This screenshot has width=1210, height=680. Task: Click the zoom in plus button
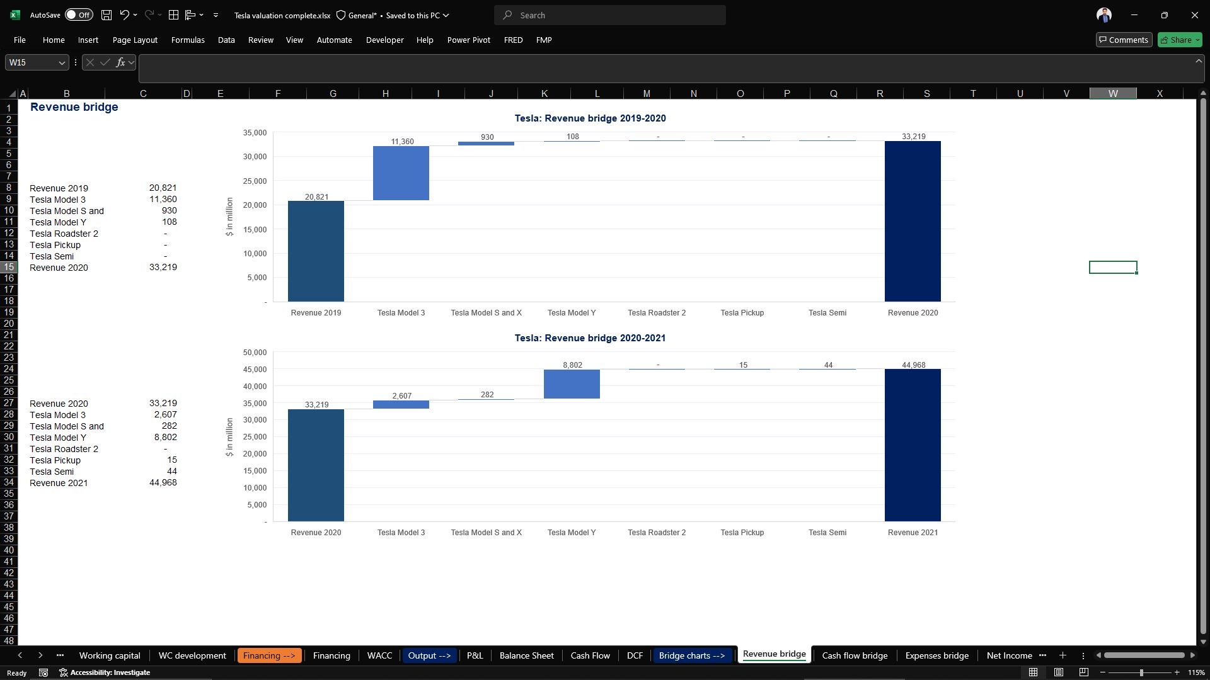click(x=1177, y=672)
